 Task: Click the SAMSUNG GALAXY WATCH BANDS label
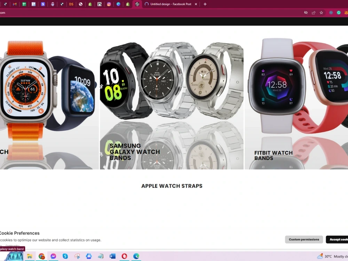135,152
